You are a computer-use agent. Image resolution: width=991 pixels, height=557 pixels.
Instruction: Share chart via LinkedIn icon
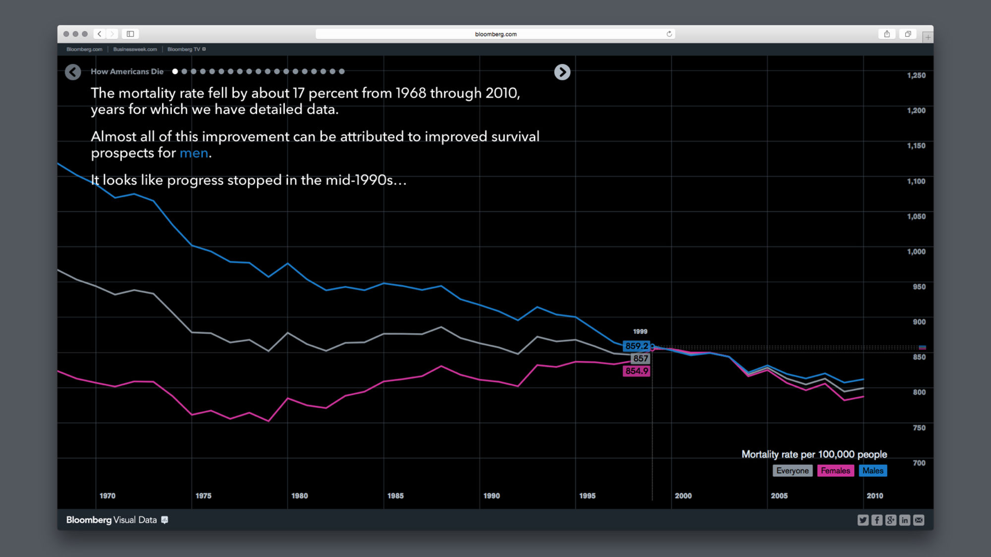pyautogui.click(x=904, y=520)
